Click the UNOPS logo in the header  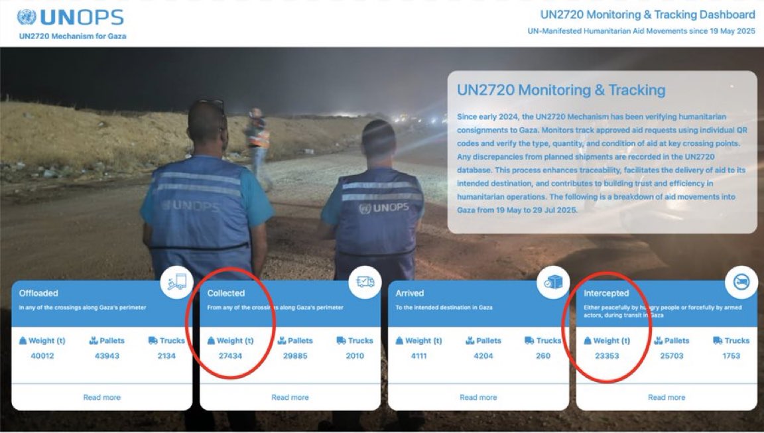70,17
